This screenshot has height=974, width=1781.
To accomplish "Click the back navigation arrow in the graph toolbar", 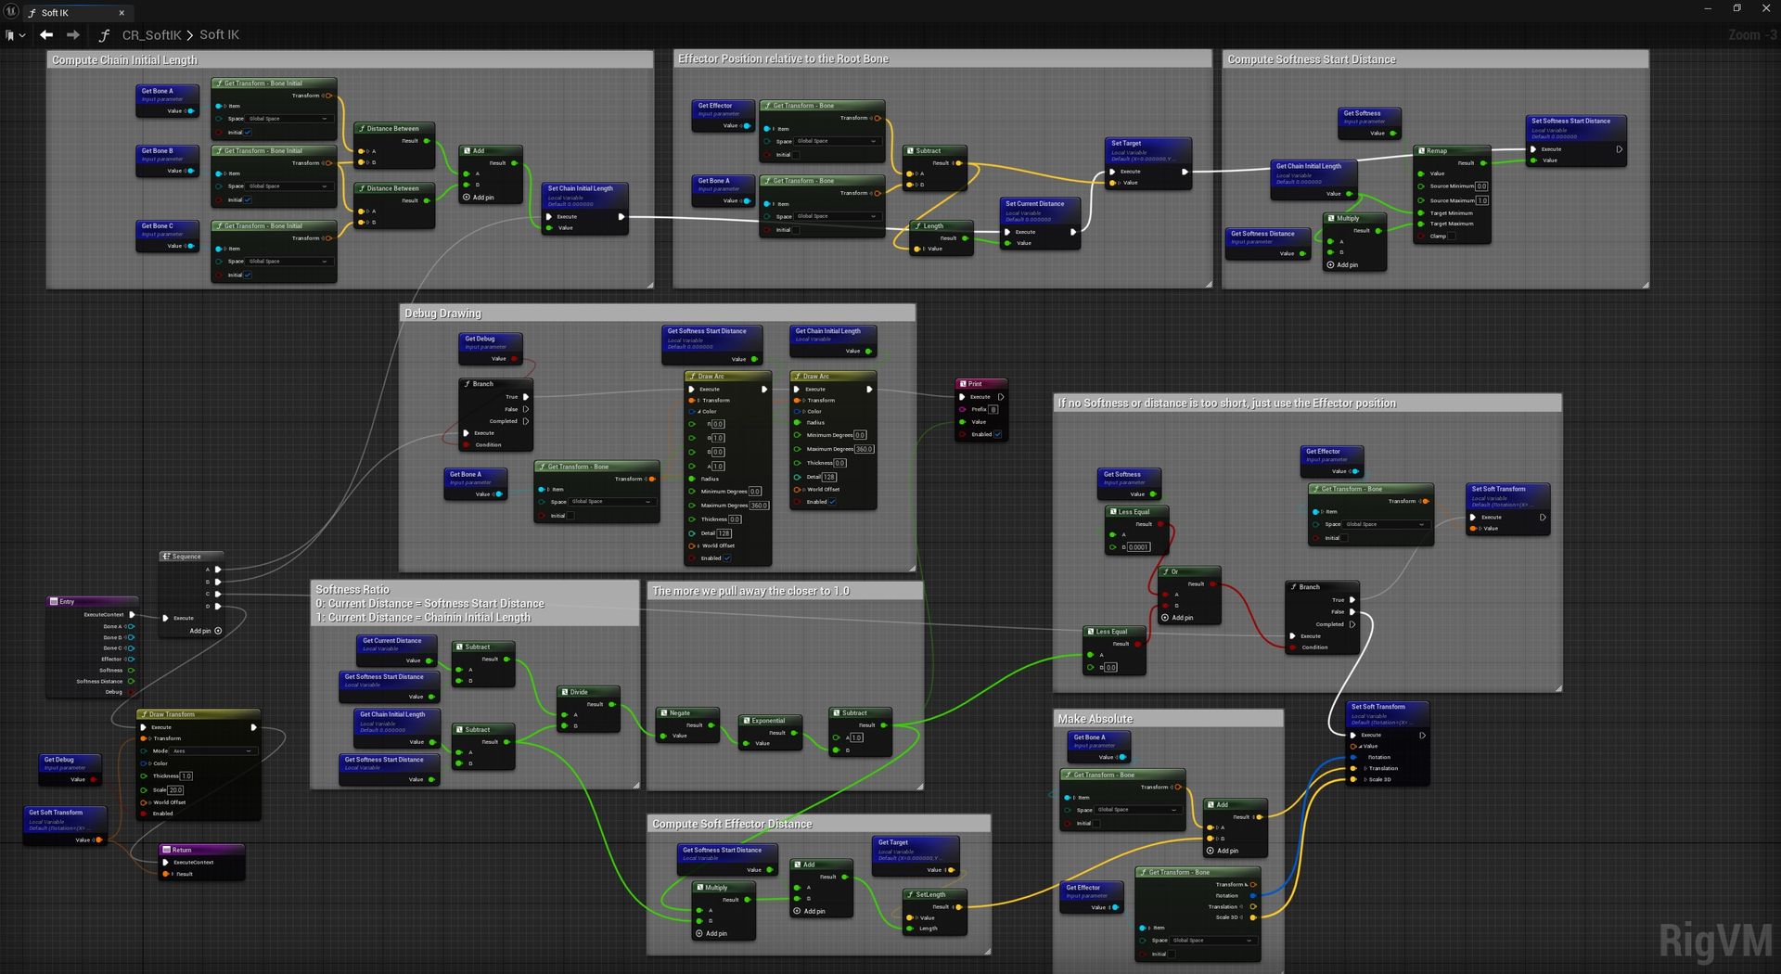I will click(46, 34).
